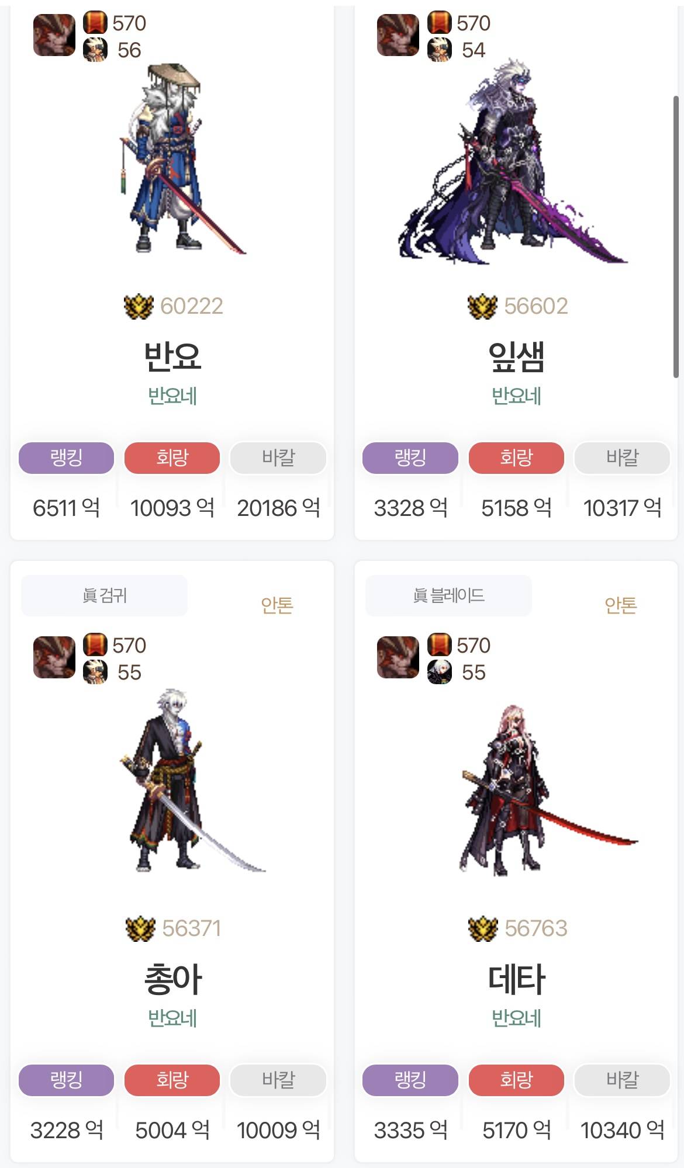The image size is (684, 1168).
Task: Switch to the 바칼 tab on 총아's card
Action: click(x=278, y=1080)
